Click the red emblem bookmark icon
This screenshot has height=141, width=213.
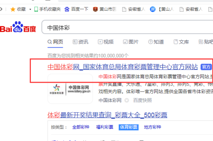click(95, 9)
